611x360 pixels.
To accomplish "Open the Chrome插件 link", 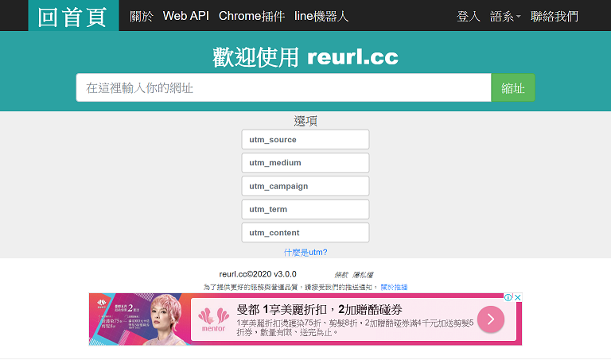I will pos(251,16).
